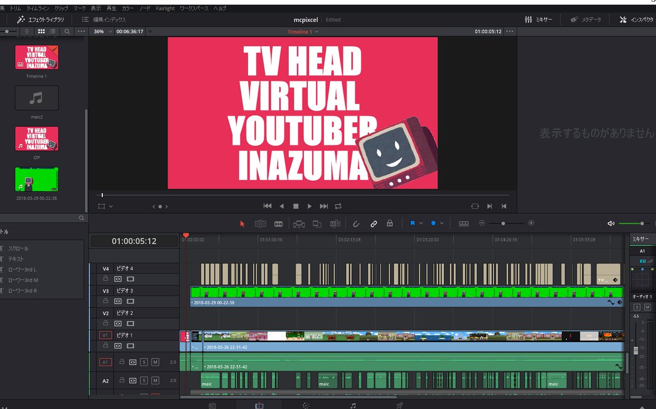This screenshot has width=656, height=409.
Task: Play timeline in reverse
Action: (x=282, y=206)
